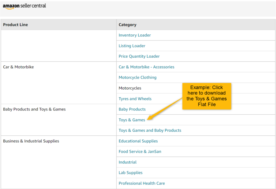The image size is (276, 189).
Task: Click the Product Line column header
Action: pos(15,25)
